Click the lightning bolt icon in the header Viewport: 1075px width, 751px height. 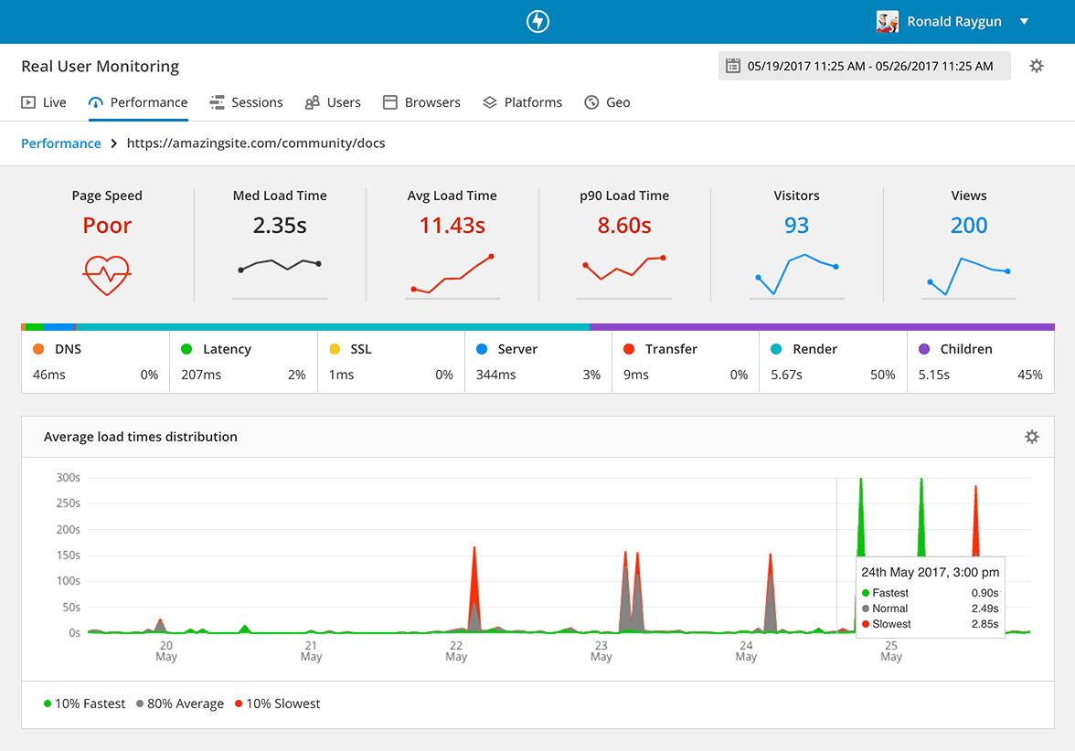click(x=537, y=21)
